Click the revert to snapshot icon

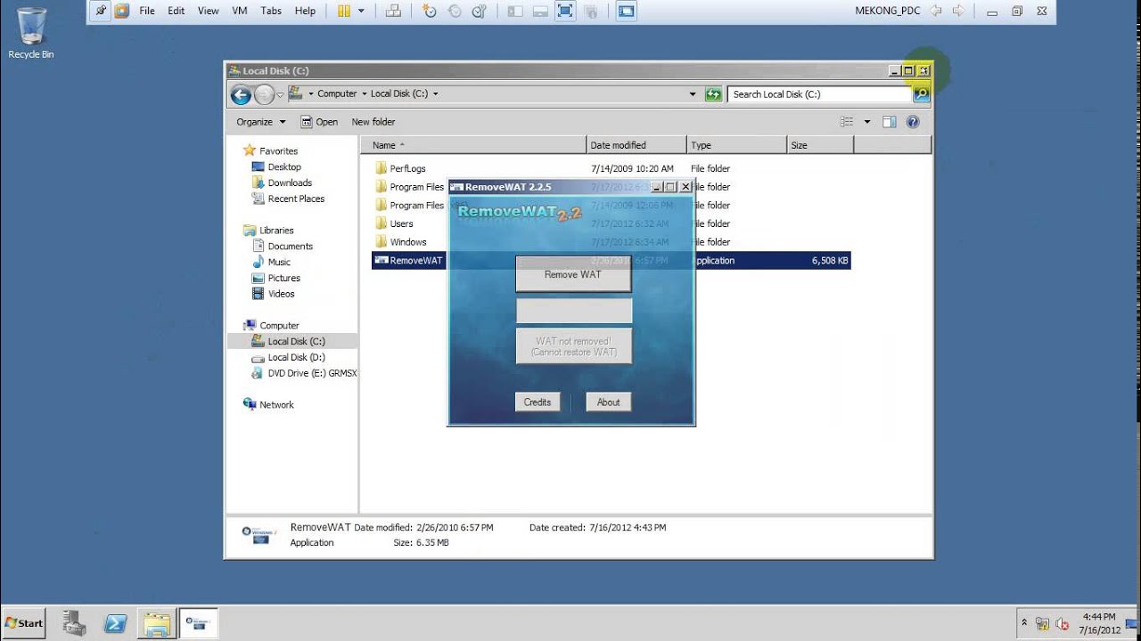(455, 11)
